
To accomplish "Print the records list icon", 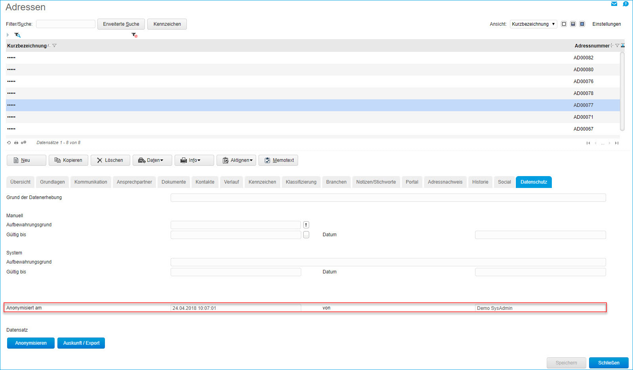I will pos(16,142).
